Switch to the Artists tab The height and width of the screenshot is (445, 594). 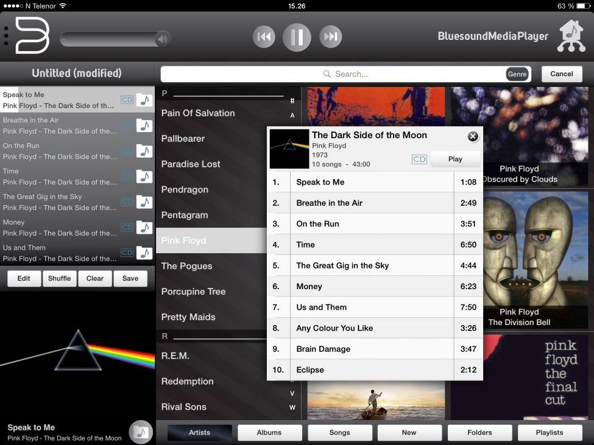pyautogui.click(x=199, y=432)
